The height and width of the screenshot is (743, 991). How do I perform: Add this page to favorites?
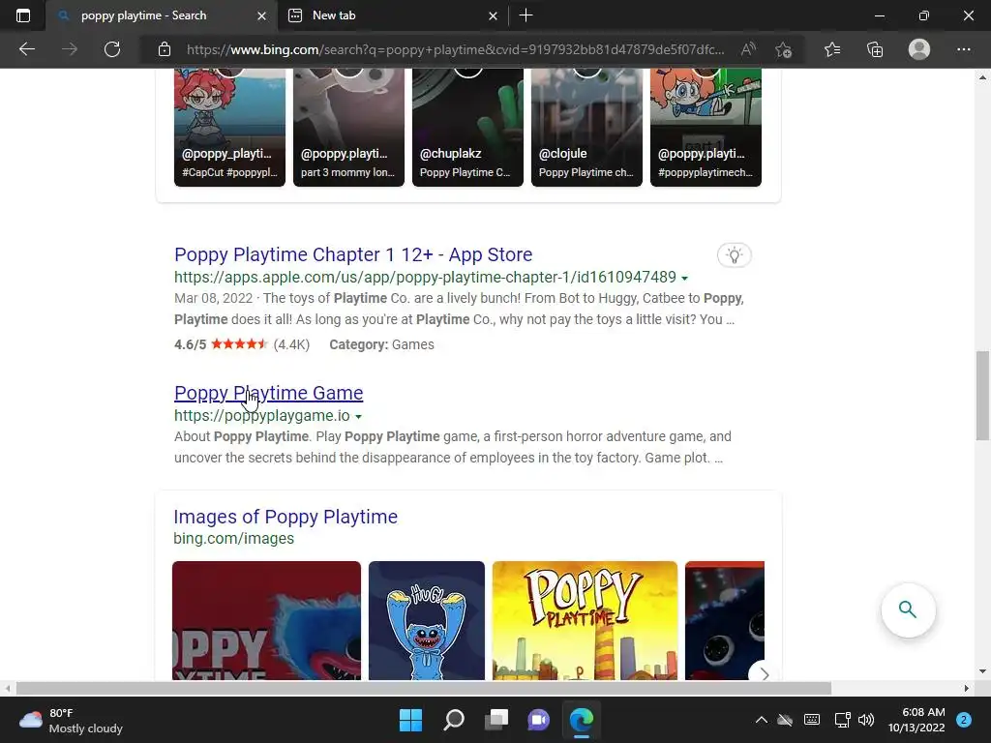pyautogui.click(x=784, y=49)
